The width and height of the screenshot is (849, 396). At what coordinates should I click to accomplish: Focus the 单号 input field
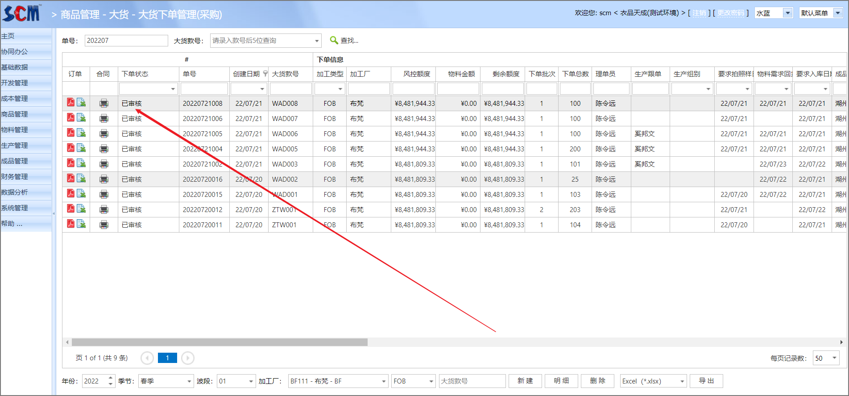[126, 41]
